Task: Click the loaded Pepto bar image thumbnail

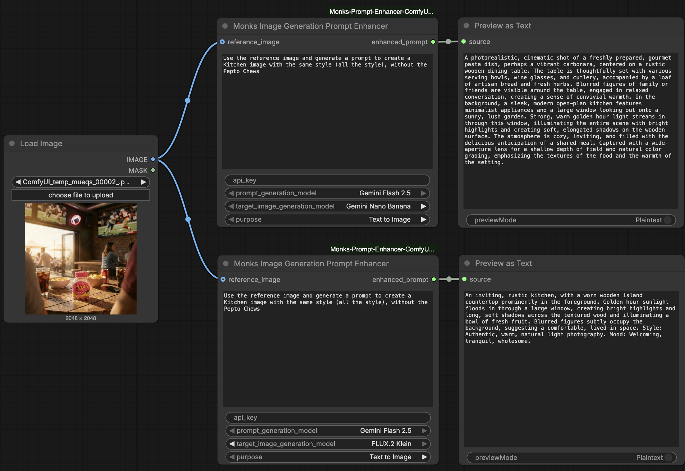Action: [81, 259]
